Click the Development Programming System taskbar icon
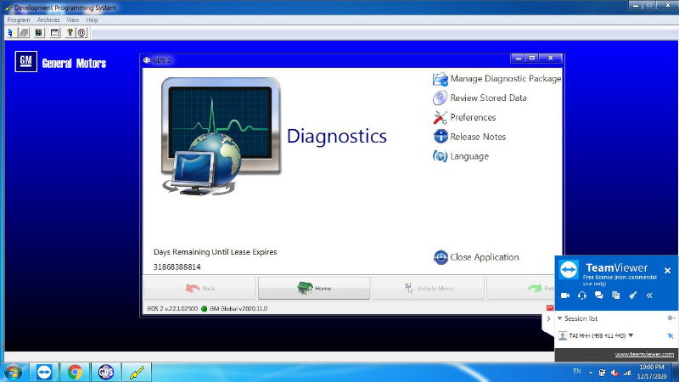 (x=137, y=372)
